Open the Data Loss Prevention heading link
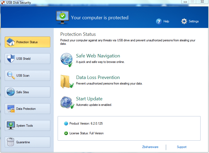This screenshot has height=153, width=209. point(98,77)
